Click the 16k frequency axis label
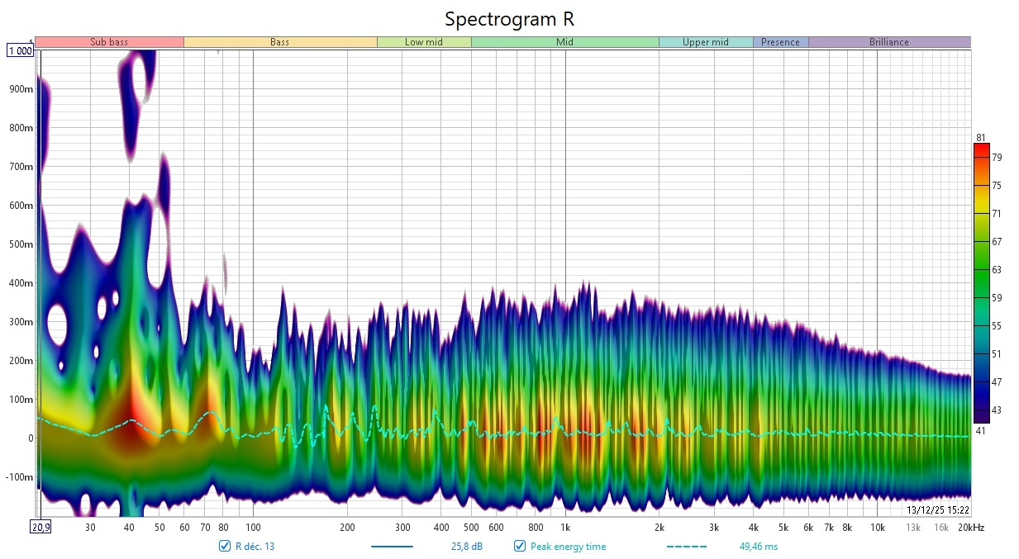1019x559 pixels. click(941, 527)
